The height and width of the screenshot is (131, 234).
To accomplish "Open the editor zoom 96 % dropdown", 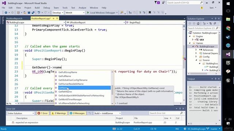I will click(x=11, y=103).
